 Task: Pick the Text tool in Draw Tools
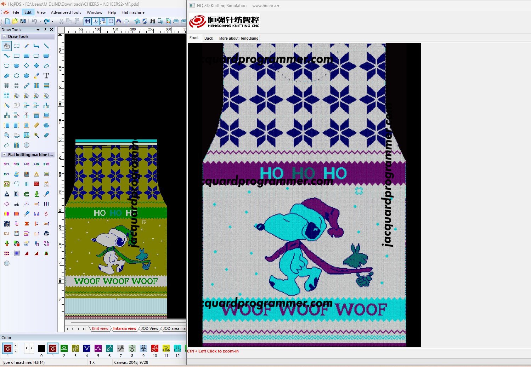(46, 76)
